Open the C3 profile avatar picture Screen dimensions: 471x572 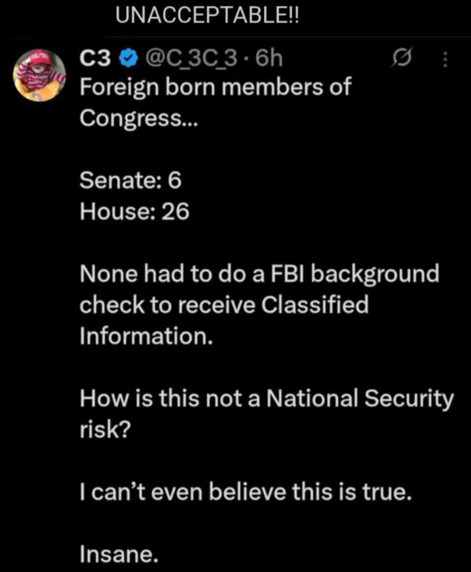[x=39, y=75]
